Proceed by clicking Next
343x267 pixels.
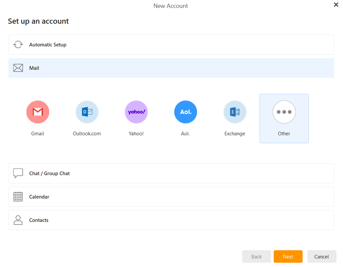(x=288, y=256)
